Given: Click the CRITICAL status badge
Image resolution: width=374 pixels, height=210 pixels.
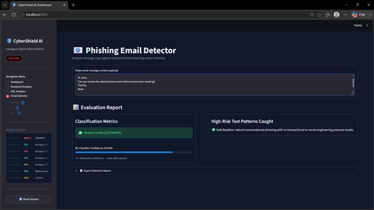Looking at the screenshot, I should 14,58.
